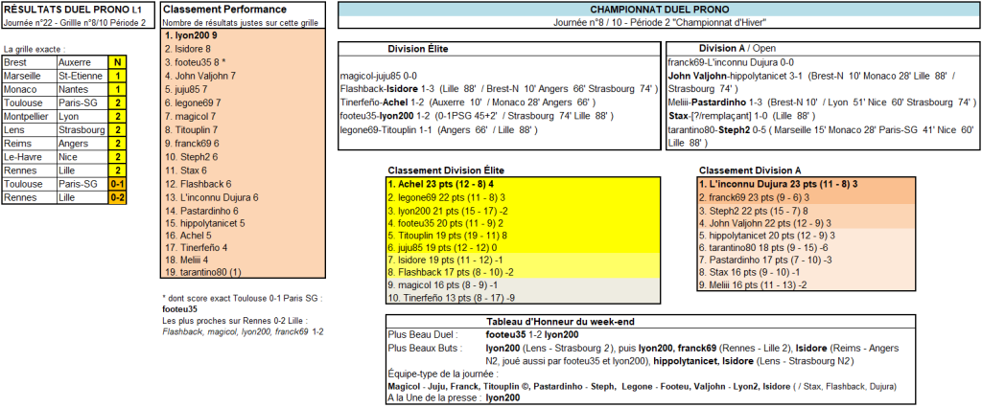
Task: Click performance row '3. footeu35 8 *'
Action: [243, 62]
